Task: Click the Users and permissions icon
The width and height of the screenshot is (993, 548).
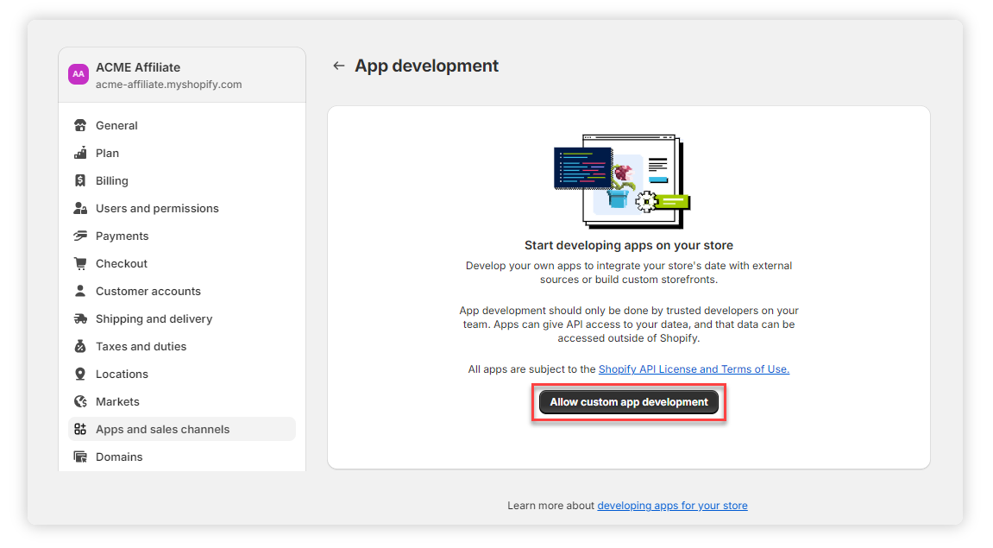Action: (80, 209)
